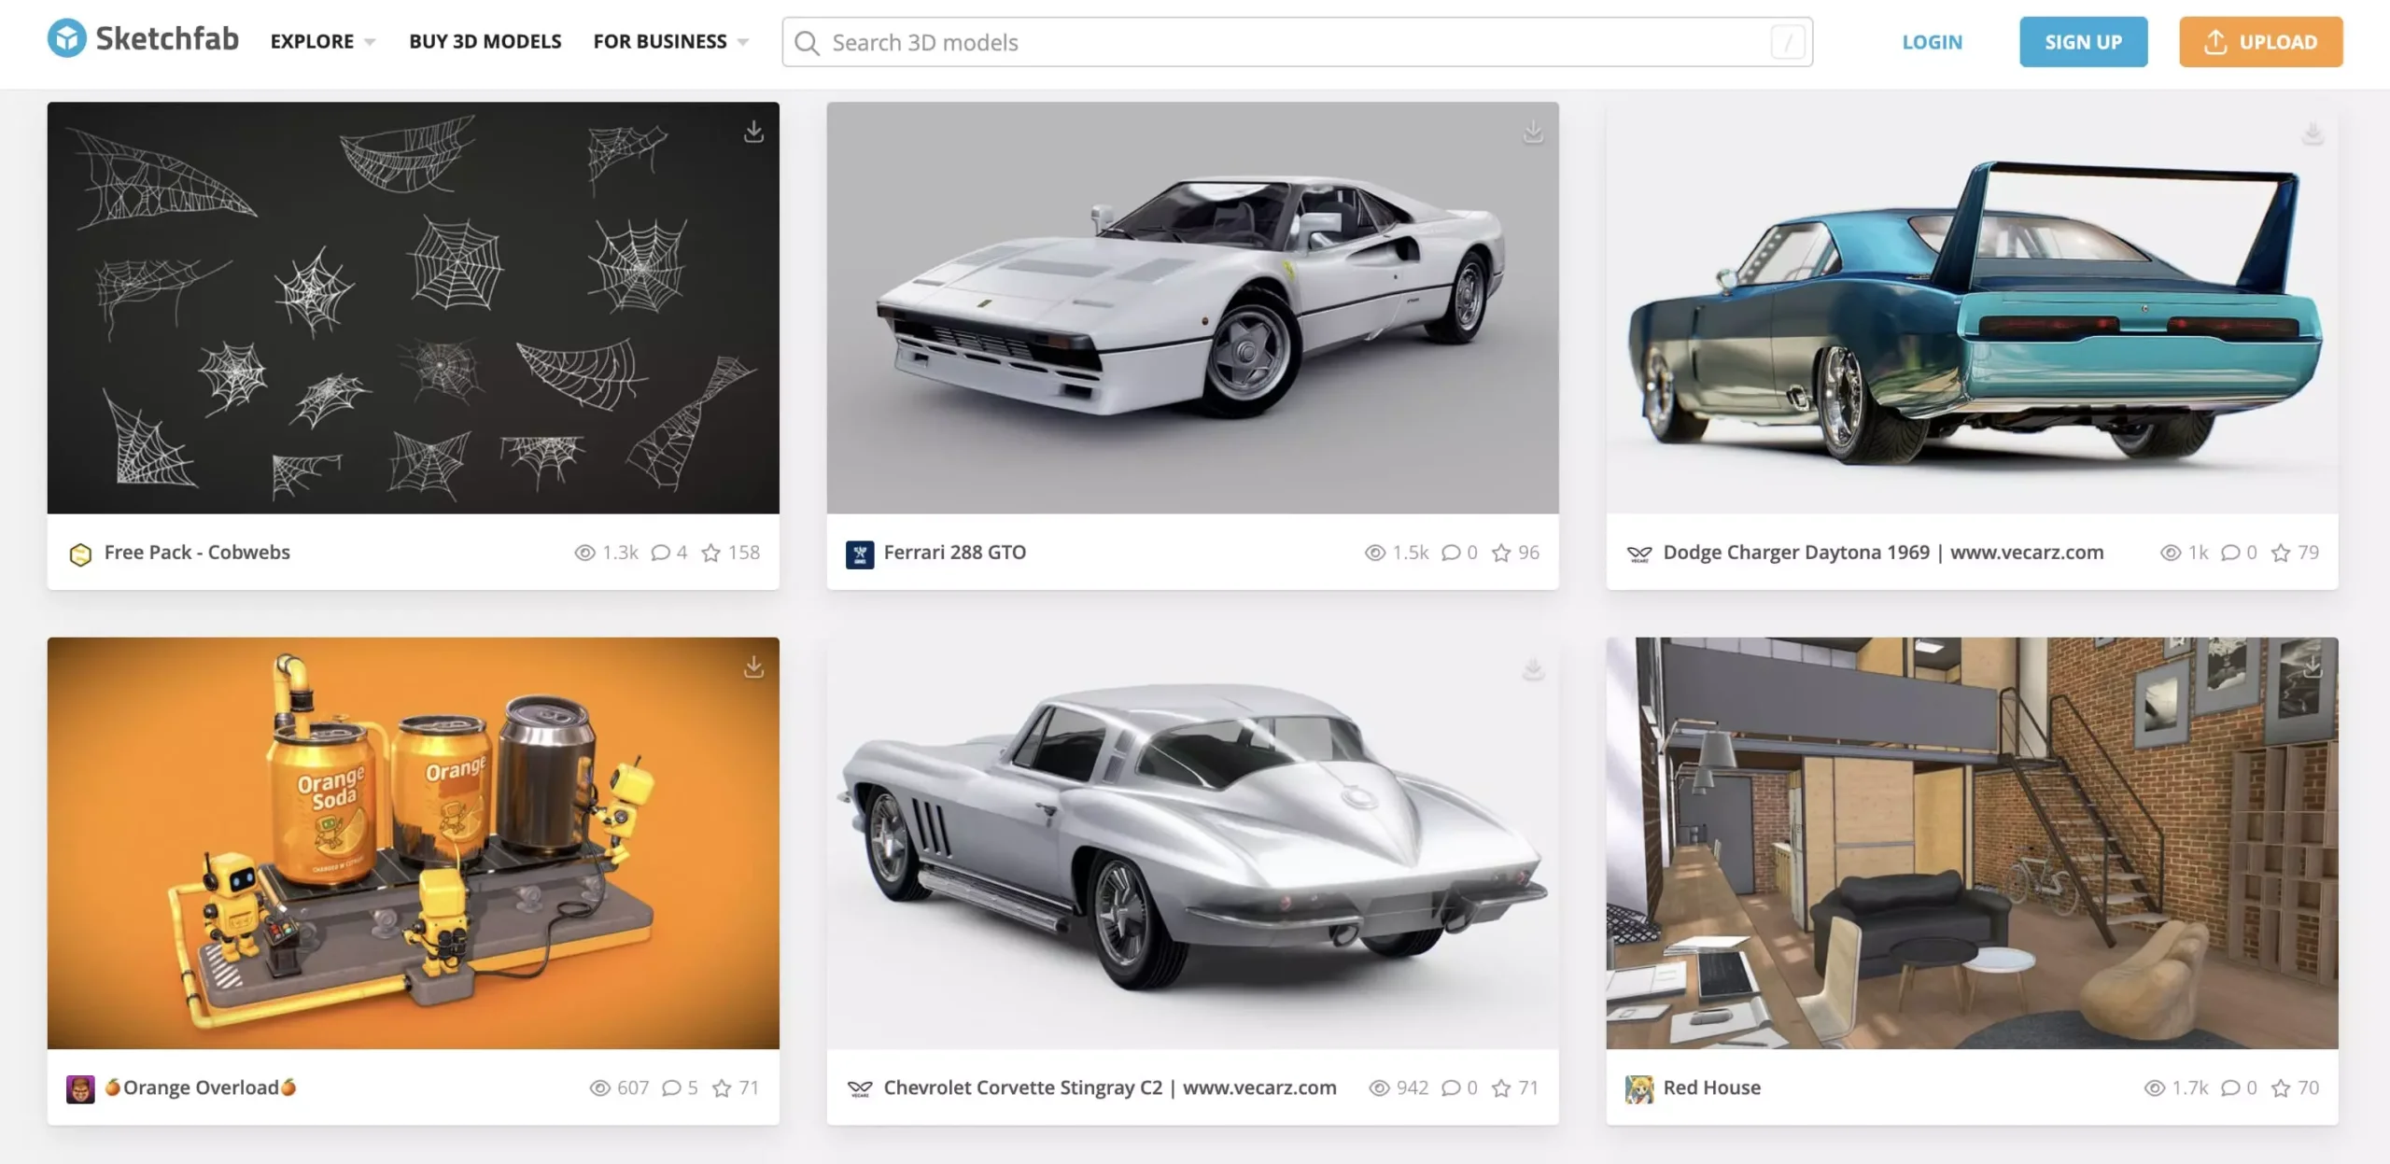Viewport: 2390px width, 1164px height.
Task: Click the Search 3D models field
Action: (1297, 42)
